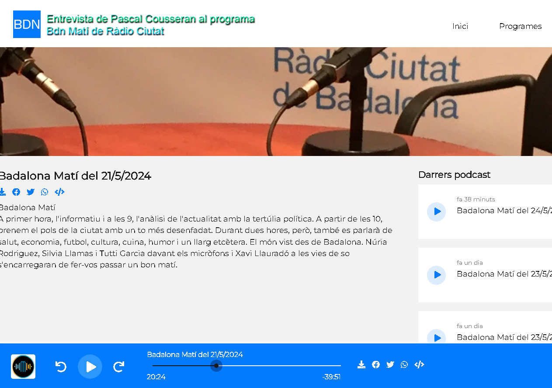Share on Facebook from the player bar

pos(376,365)
